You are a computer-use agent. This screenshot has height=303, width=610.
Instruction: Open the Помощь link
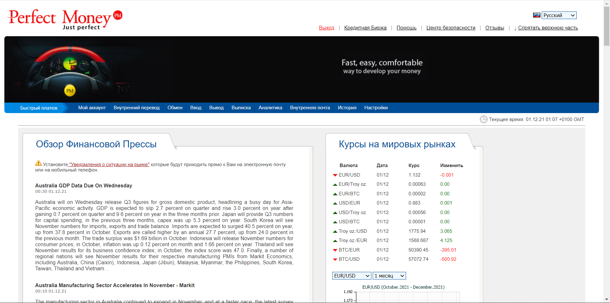(x=407, y=28)
